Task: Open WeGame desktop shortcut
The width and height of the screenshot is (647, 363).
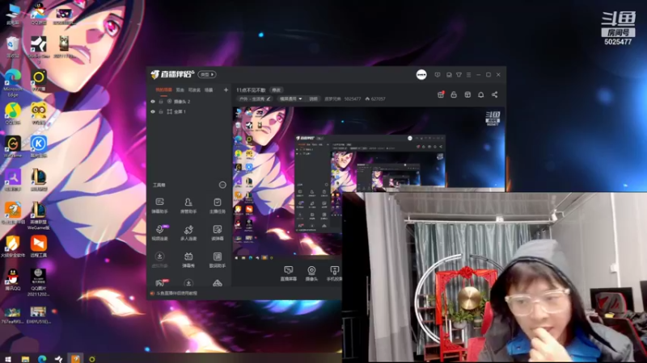Action: point(13,147)
